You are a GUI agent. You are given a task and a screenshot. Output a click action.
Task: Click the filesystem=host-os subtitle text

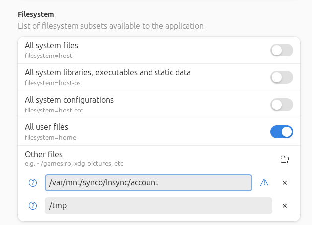coord(53,83)
